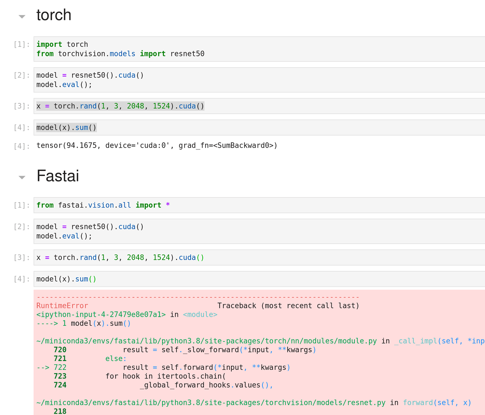
Task: Collapse the Fastai section heading triangle
Action: coord(21,177)
